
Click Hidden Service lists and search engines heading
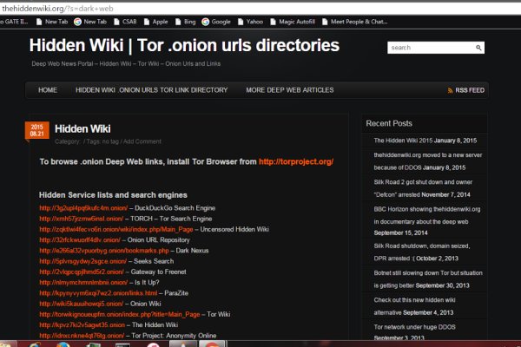coord(113,195)
